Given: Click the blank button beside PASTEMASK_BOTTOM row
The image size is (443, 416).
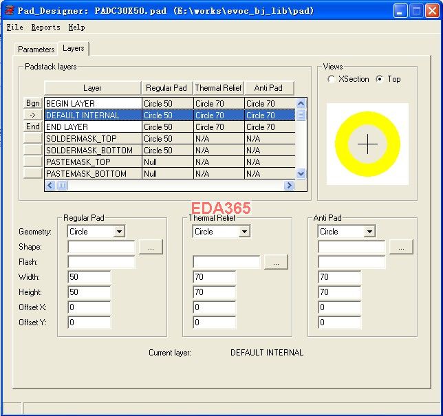Looking at the screenshot, I should pyautogui.click(x=33, y=173).
